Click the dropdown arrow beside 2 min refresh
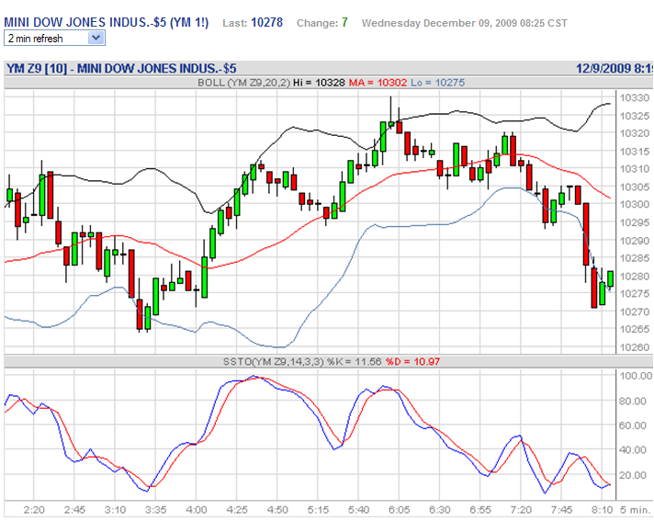The width and height of the screenshot is (654, 521). (96, 39)
